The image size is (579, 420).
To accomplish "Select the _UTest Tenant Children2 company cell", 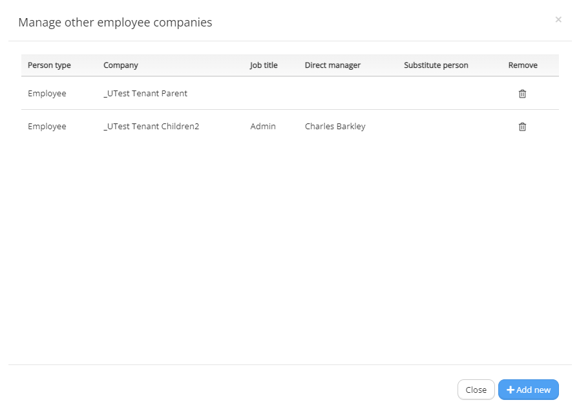I will pyautogui.click(x=151, y=126).
